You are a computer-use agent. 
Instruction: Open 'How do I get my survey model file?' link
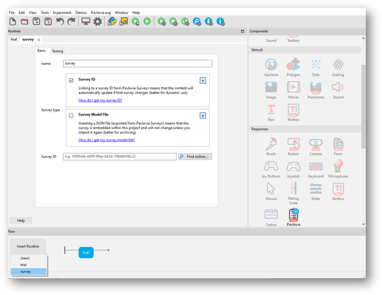[107, 140]
